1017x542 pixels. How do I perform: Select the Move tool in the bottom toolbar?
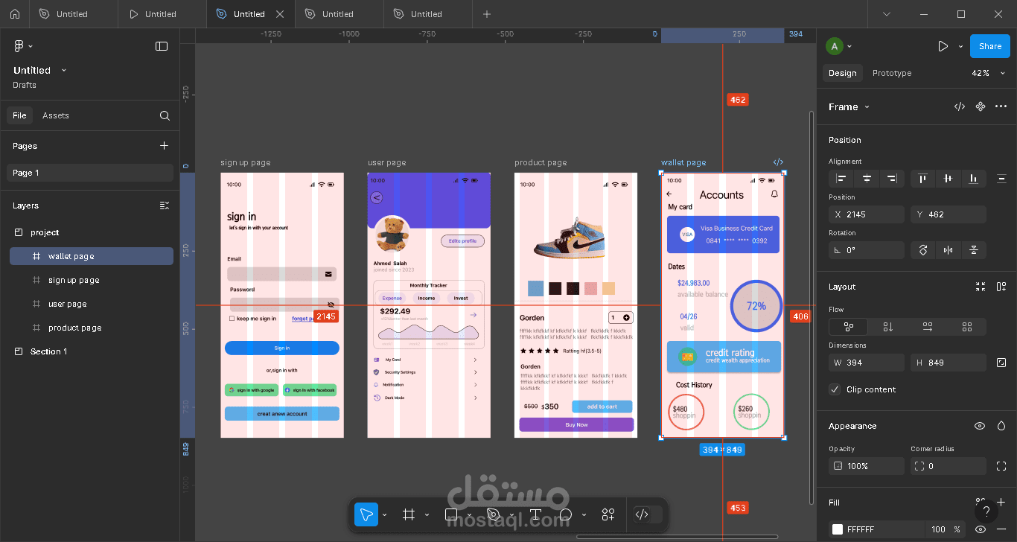tap(366, 514)
